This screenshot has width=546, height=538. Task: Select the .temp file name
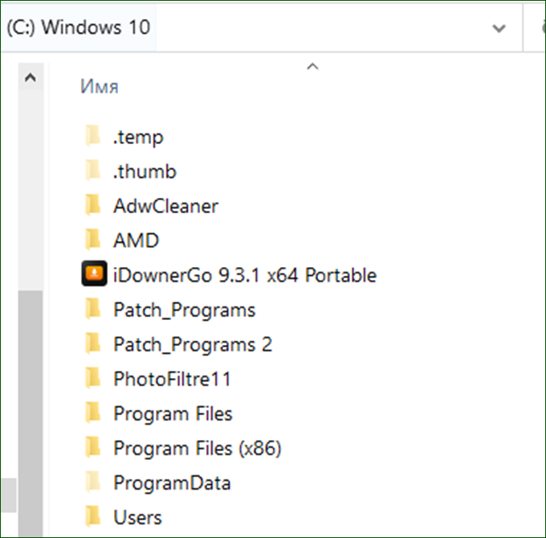tap(138, 137)
